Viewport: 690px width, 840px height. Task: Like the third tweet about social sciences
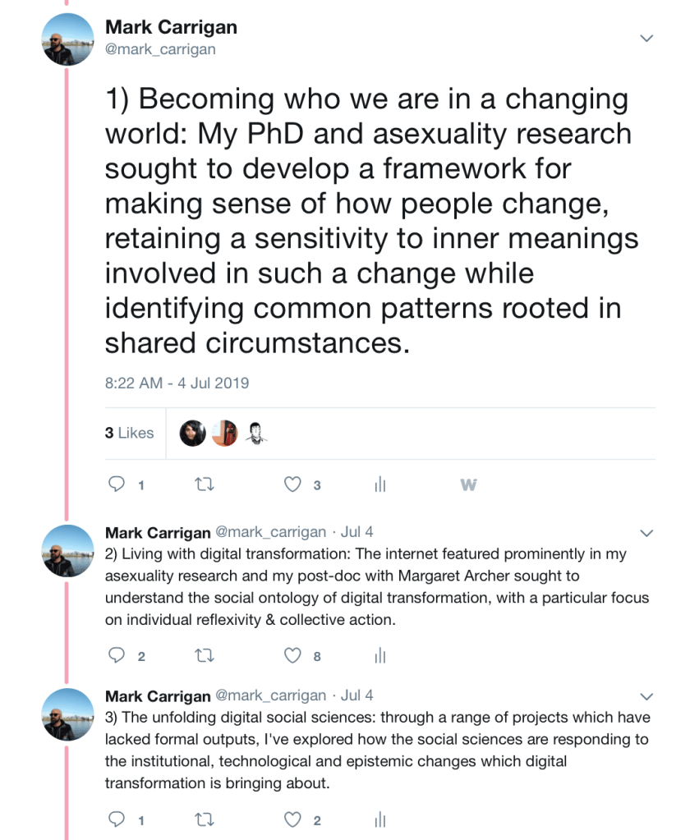pyautogui.click(x=293, y=819)
